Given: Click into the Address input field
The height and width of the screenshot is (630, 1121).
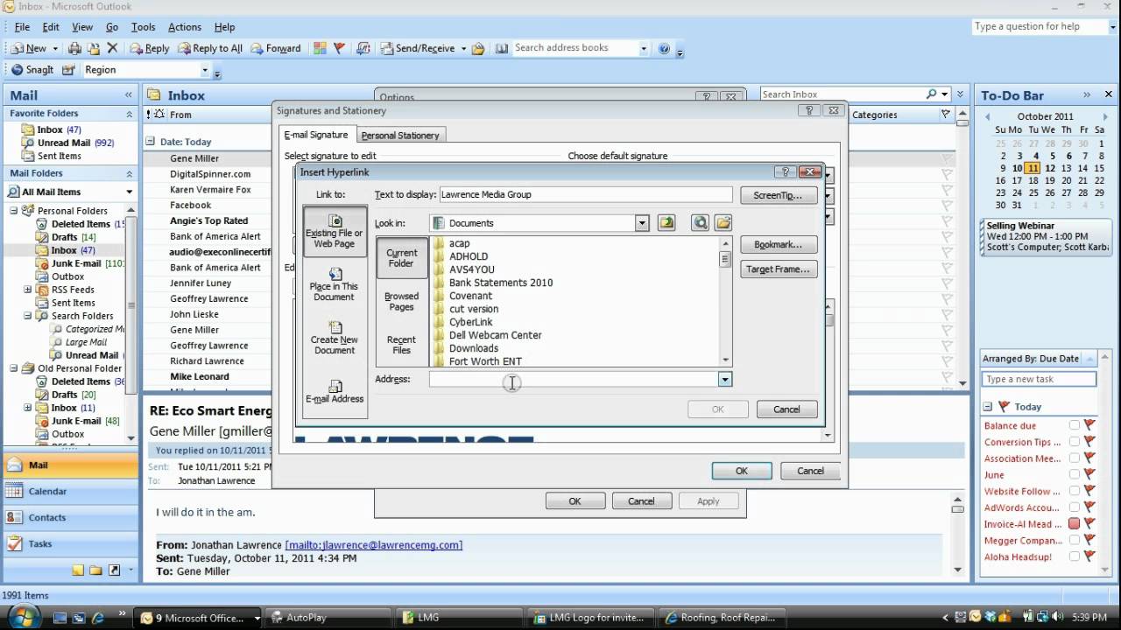Looking at the screenshot, I should click(574, 379).
